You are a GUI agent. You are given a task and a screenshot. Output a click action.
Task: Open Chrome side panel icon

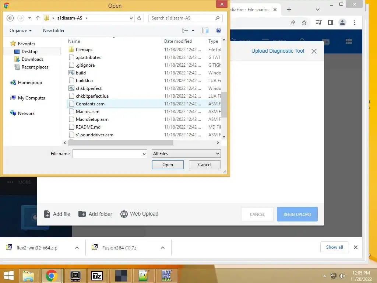(331, 22)
